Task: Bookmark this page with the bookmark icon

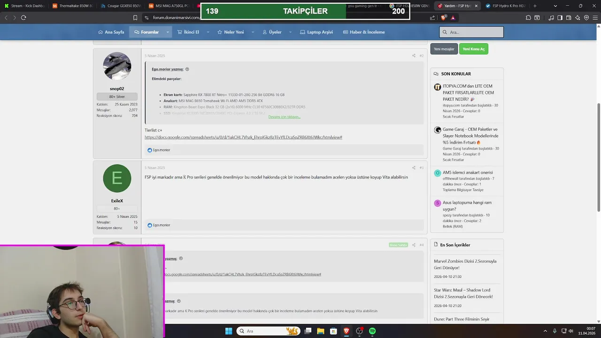Action: click(135, 17)
